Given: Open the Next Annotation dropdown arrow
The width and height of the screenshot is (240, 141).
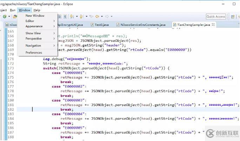Looking at the screenshot, I should pos(77,16).
